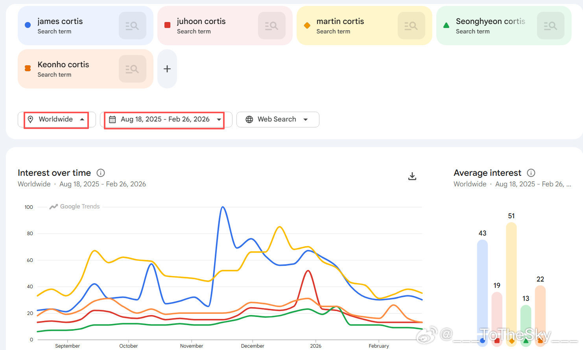Edit the james cortis search term

pos(60,22)
